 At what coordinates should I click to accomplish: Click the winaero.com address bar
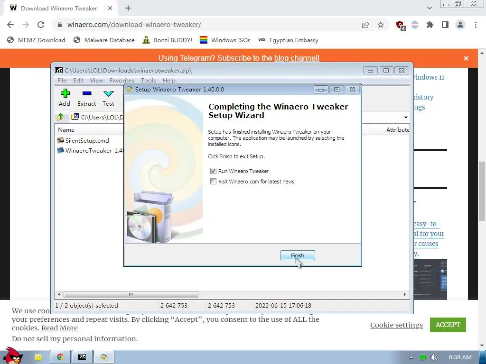tap(205, 25)
